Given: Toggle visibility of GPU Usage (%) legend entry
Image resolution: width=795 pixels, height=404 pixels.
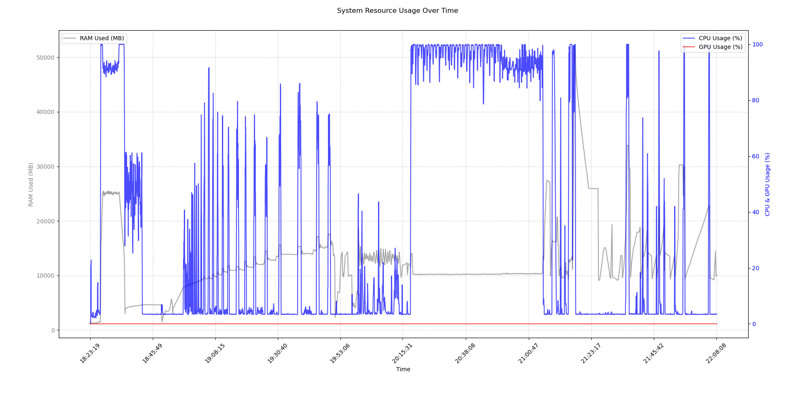Looking at the screenshot, I should click(720, 47).
